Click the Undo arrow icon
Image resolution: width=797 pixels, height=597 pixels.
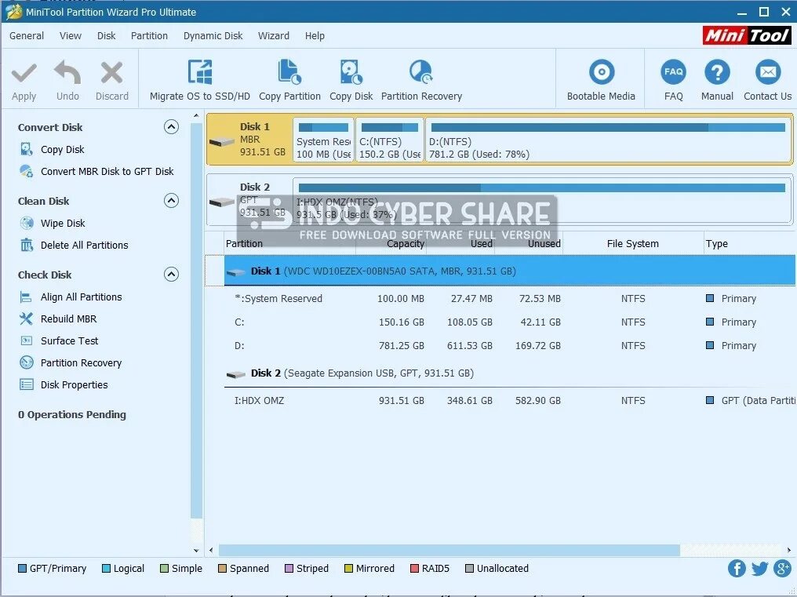coord(67,72)
